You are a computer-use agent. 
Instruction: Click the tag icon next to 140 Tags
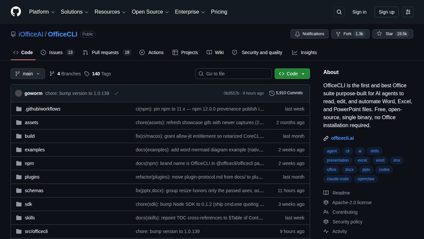click(x=87, y=74)
